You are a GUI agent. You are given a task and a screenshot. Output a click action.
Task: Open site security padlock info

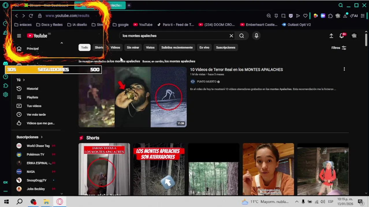40,16
